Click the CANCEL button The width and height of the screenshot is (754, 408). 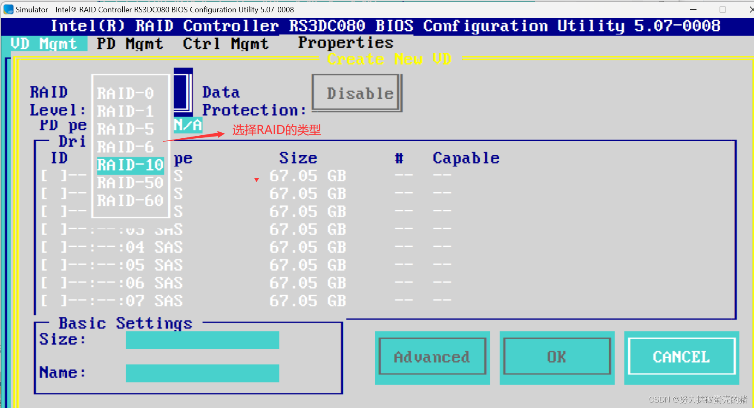click(x=682, y=357)
